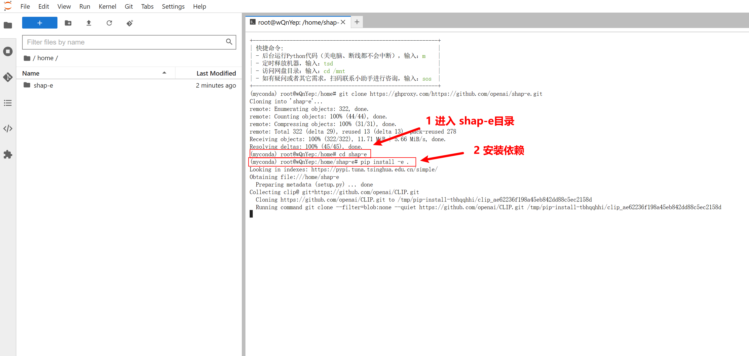Navigate to root folder breadcrumb icon

pyautogui.click(x=27, y=58)
